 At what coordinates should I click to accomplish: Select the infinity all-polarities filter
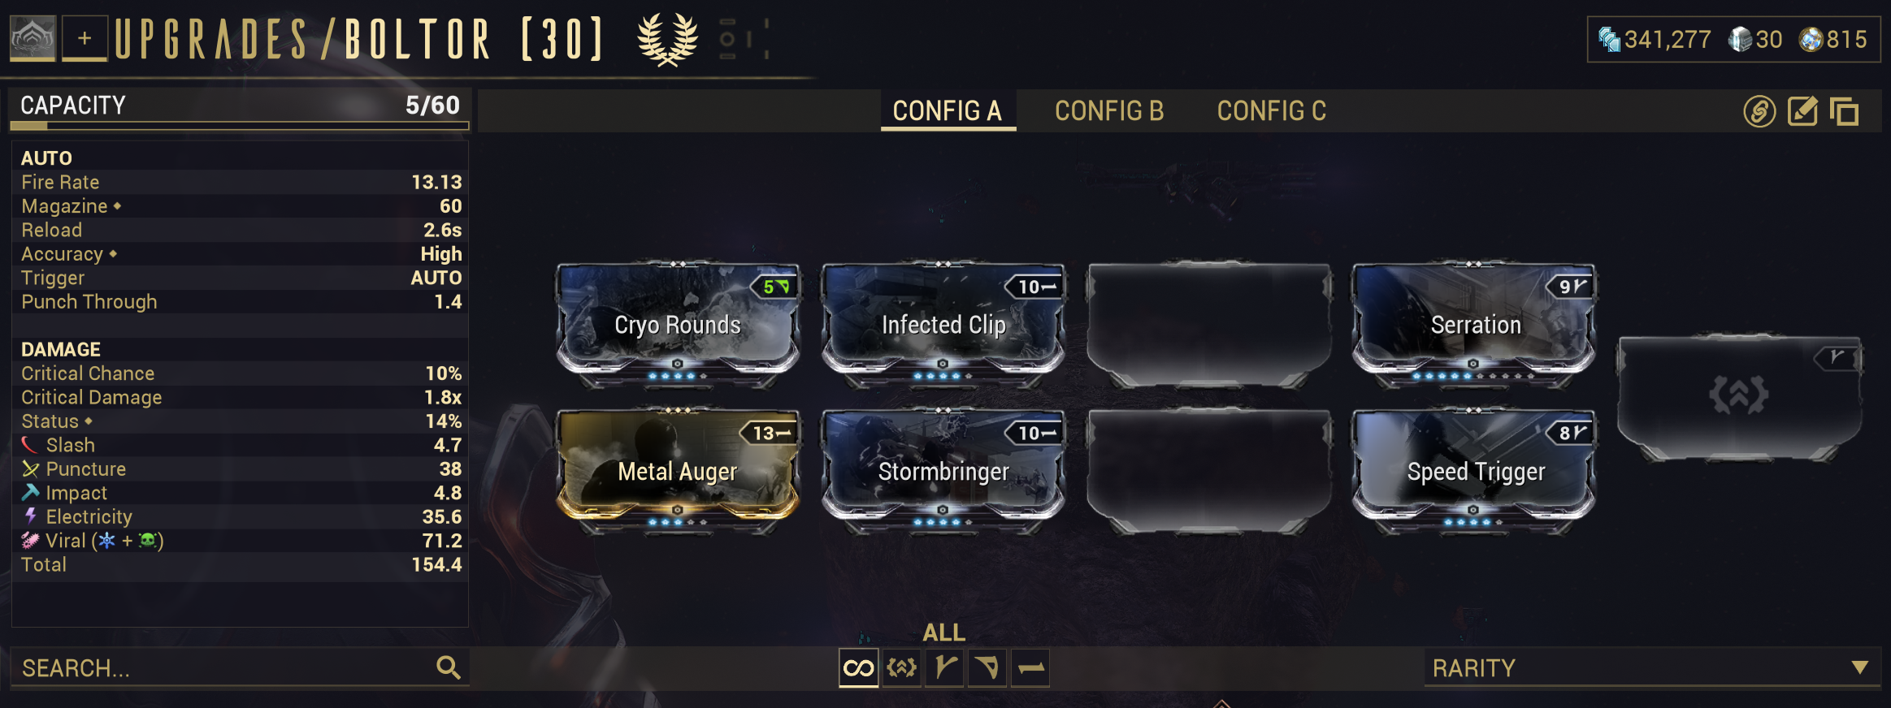tap(858, 668)
